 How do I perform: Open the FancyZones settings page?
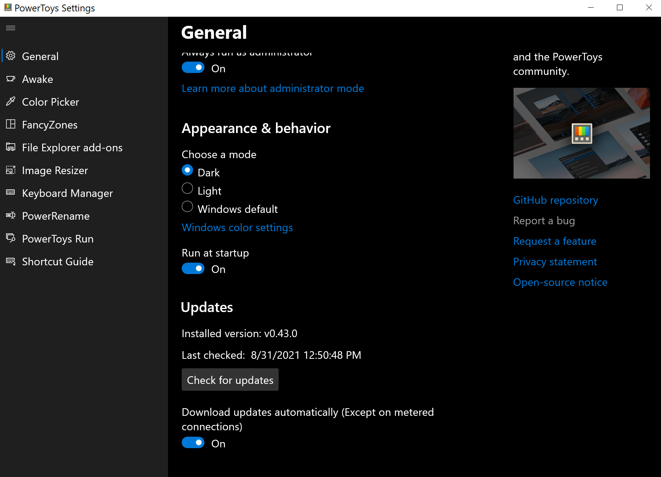tap(84, 125)
